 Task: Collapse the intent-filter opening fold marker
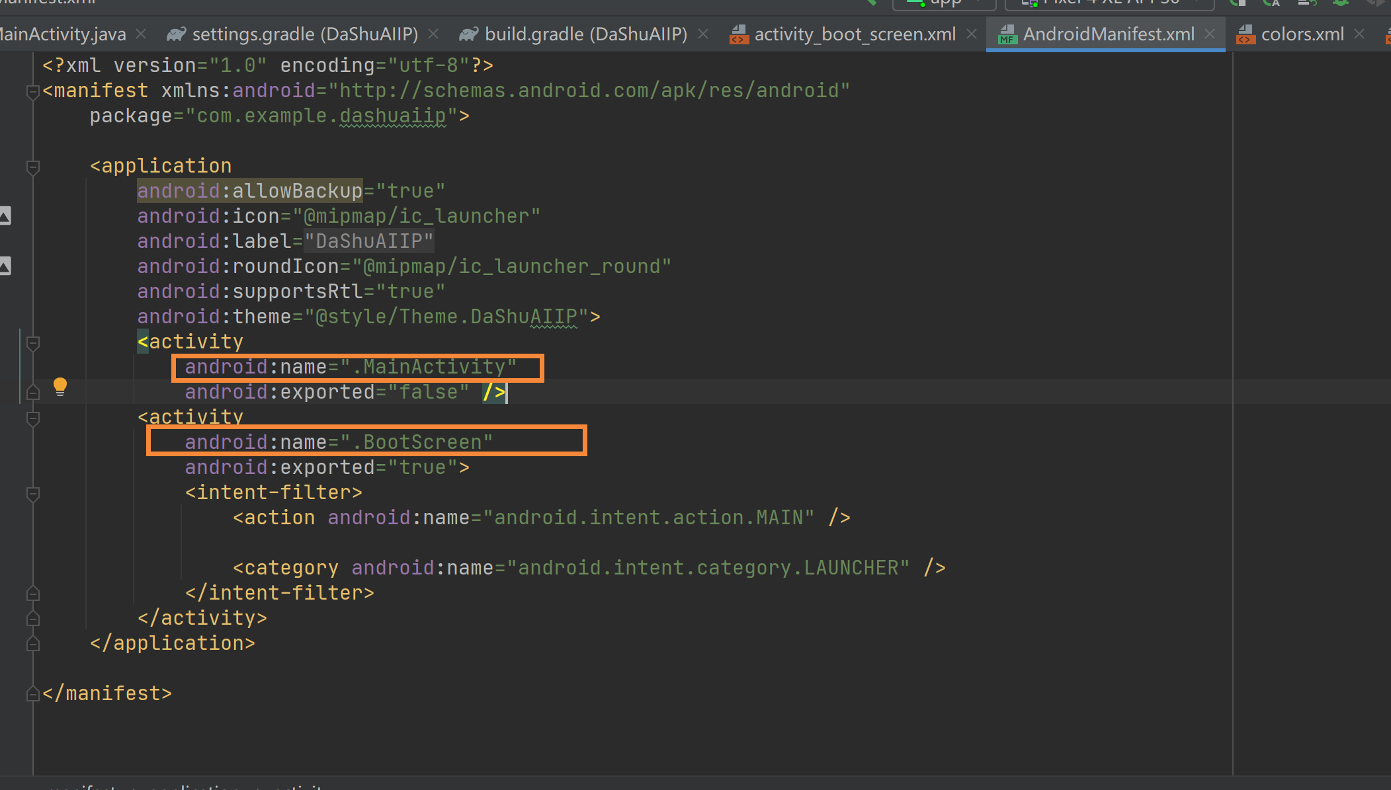32,494
